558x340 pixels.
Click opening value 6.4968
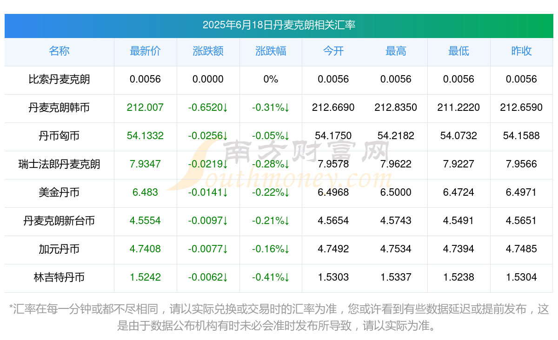(333, 192)
